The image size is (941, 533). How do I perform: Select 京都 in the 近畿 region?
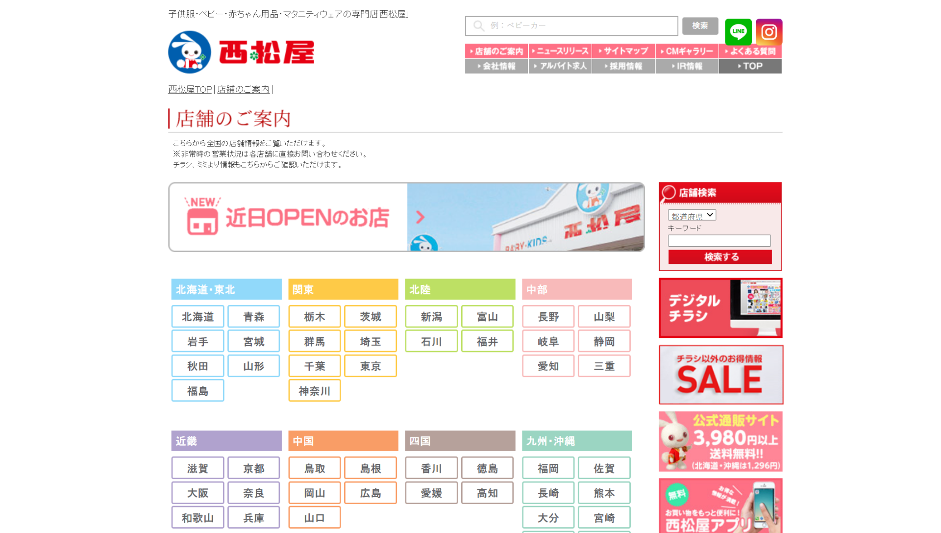coord(253,468)
